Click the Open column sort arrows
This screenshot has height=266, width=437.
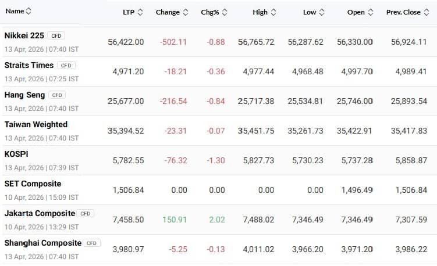[x=371, y=12]
